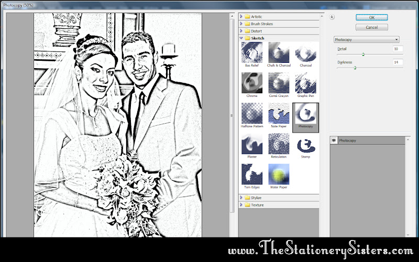Collapse the Sketch filter folder
The image size is (419, 262).
pyautogui.click(x=241, y=38)
